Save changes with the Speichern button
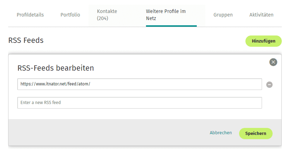Screen dimensions: 286x149 point(256,134)
